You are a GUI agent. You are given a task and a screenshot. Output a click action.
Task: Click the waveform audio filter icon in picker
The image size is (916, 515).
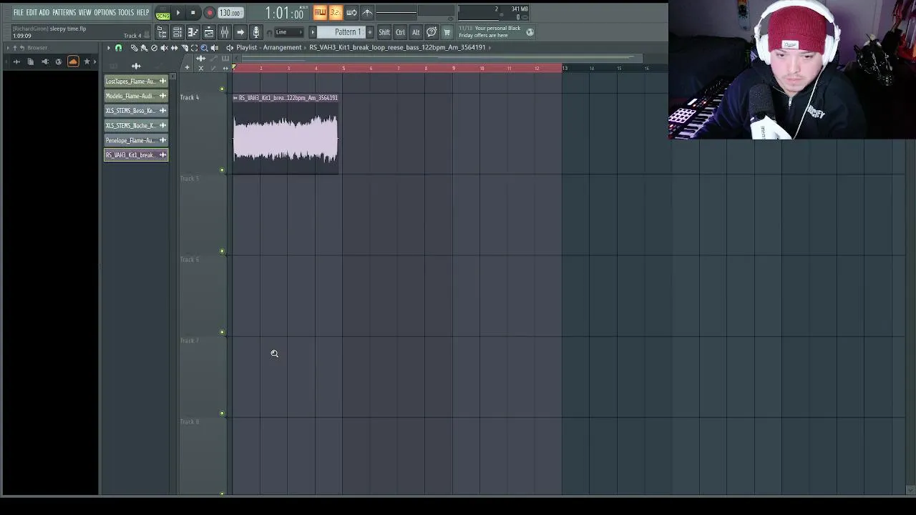[136, 66]
